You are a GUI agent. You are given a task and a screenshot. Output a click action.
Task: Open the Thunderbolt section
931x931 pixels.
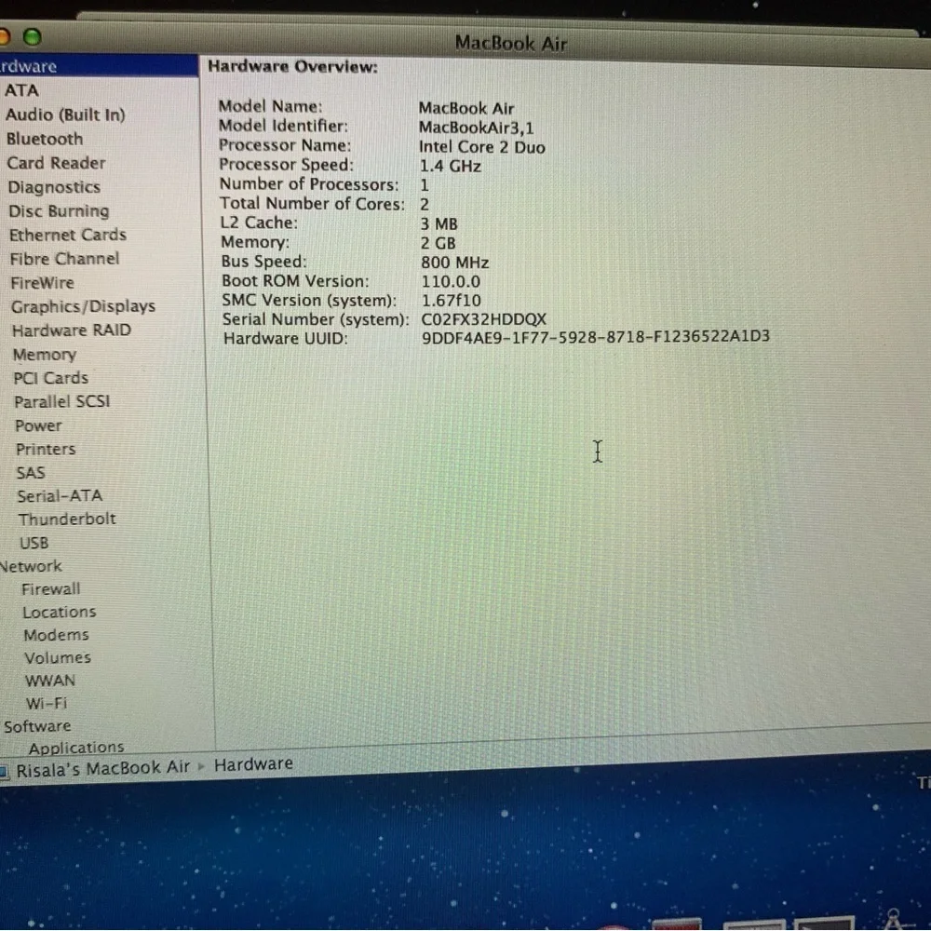point(66,519)
